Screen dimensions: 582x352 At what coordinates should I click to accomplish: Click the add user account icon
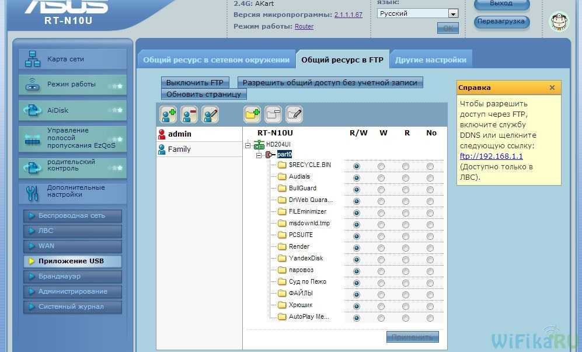168,114
